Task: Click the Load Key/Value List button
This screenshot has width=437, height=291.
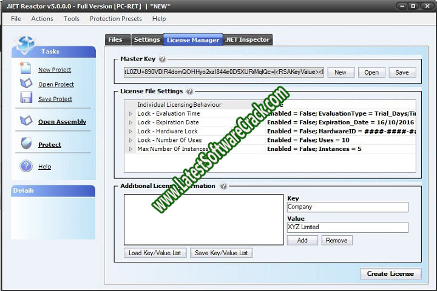Action: (155, 253)
